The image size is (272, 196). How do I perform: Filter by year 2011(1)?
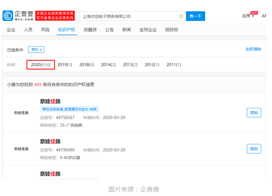[x=174, y=65]
